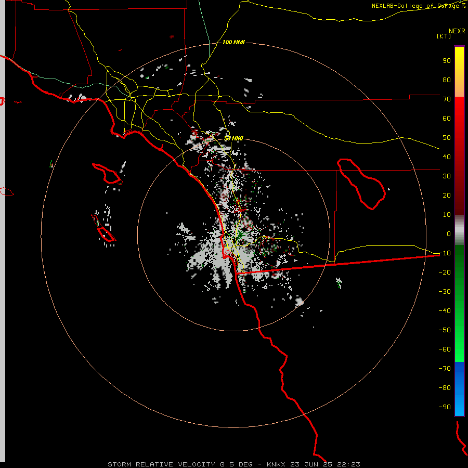Click the -70 value on the velocity scale
This screenshot has width=468, height=468.
[x=445, y=369]
